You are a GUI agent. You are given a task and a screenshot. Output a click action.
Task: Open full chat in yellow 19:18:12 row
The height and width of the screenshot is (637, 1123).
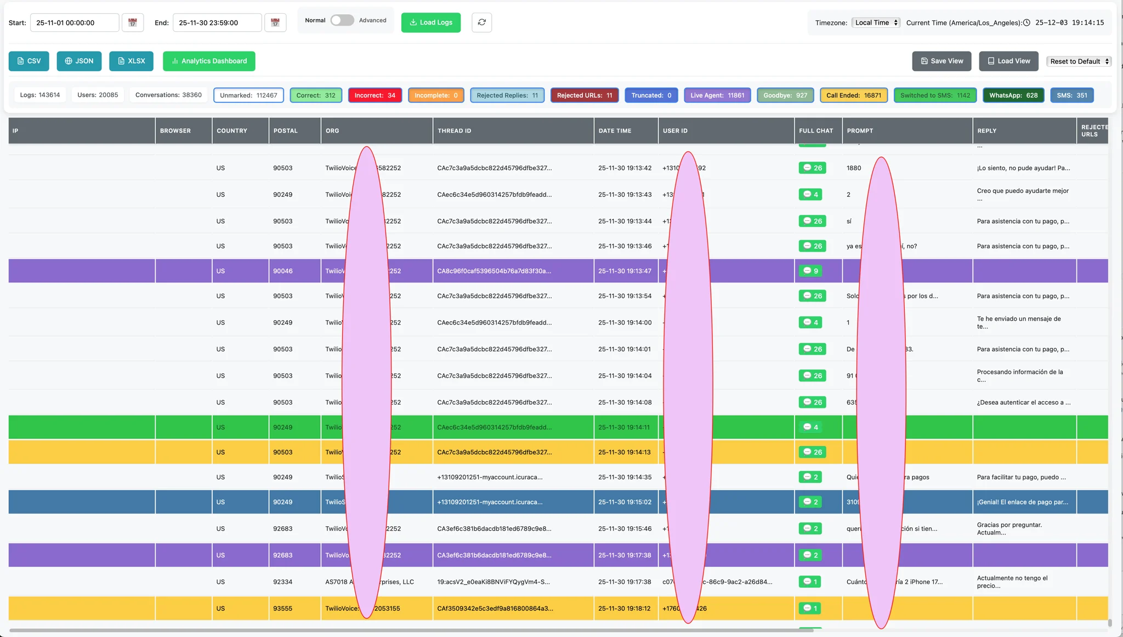(x=810, y=608)
